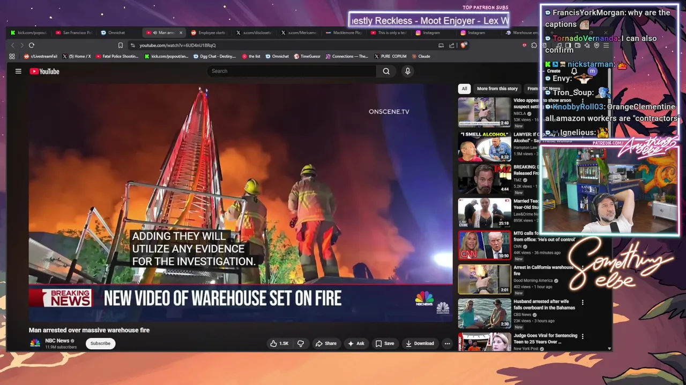Open options menu for 'Husband arrested after wife' video

(583, 303)
